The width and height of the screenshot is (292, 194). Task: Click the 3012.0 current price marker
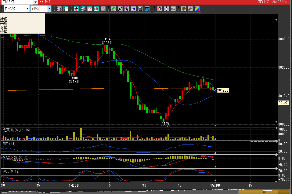[222, 90]
